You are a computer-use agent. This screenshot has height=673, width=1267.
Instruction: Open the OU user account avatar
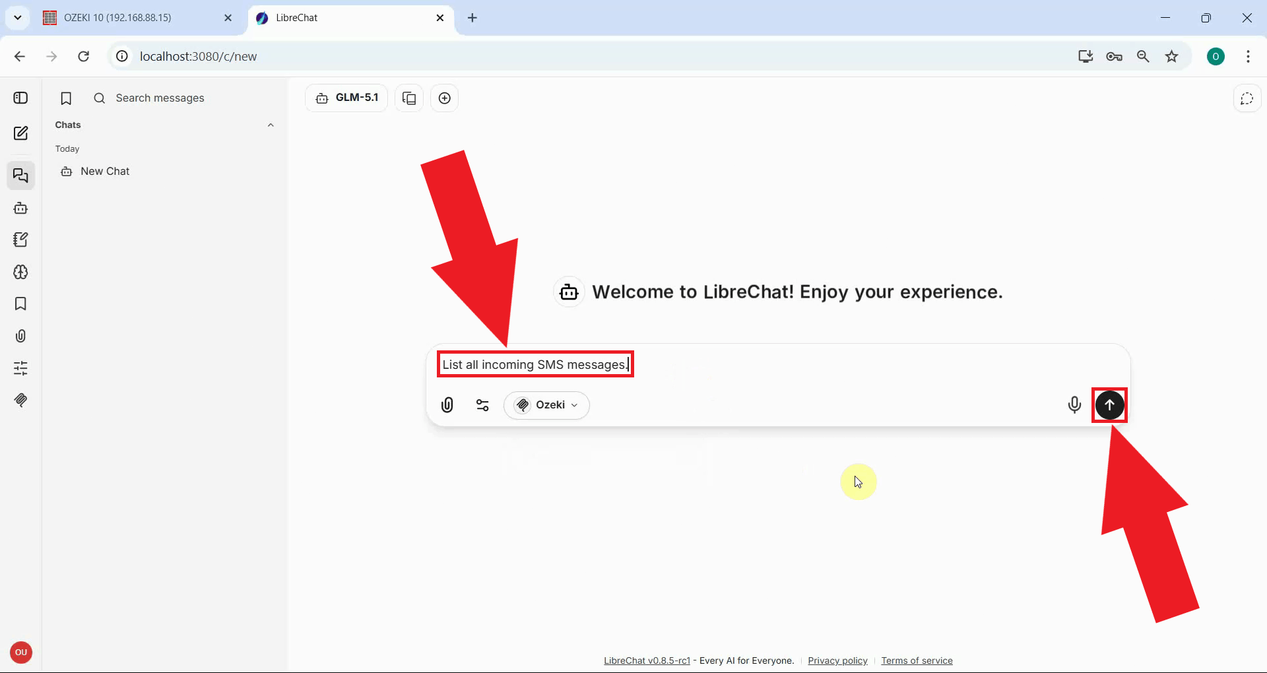(x=21, y=653)
